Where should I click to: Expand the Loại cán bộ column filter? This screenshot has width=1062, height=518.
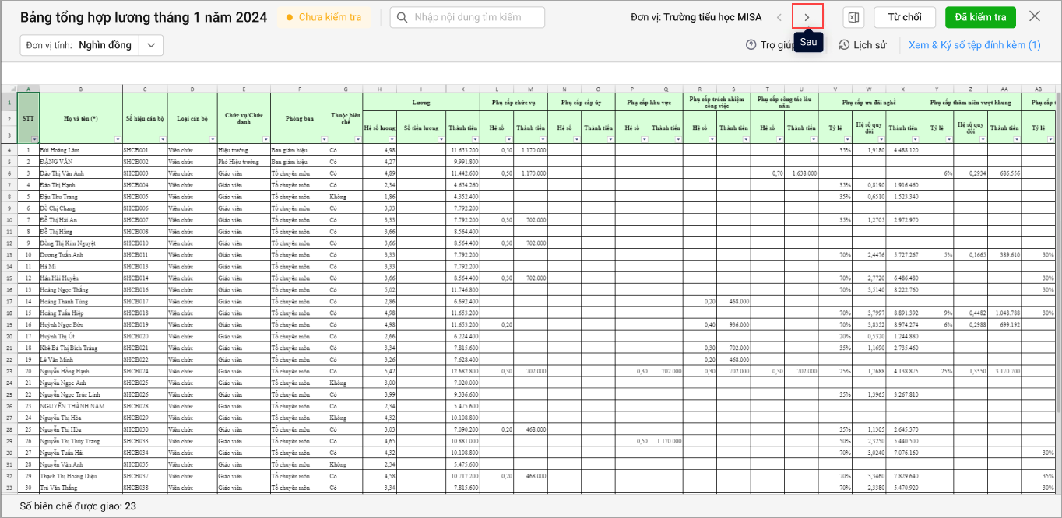click(212, 139)
